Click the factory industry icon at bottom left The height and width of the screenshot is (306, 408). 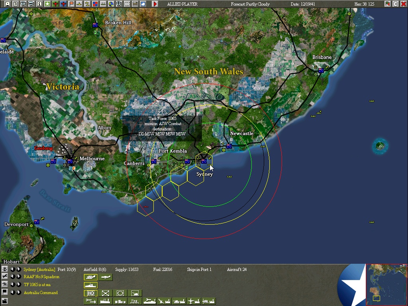click(x=5, y=301)
